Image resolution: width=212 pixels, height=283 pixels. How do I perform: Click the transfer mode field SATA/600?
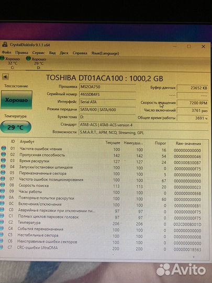(x=107, y=110)
